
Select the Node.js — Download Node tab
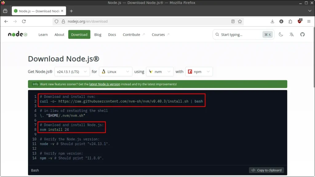click(x=39, y=11)
